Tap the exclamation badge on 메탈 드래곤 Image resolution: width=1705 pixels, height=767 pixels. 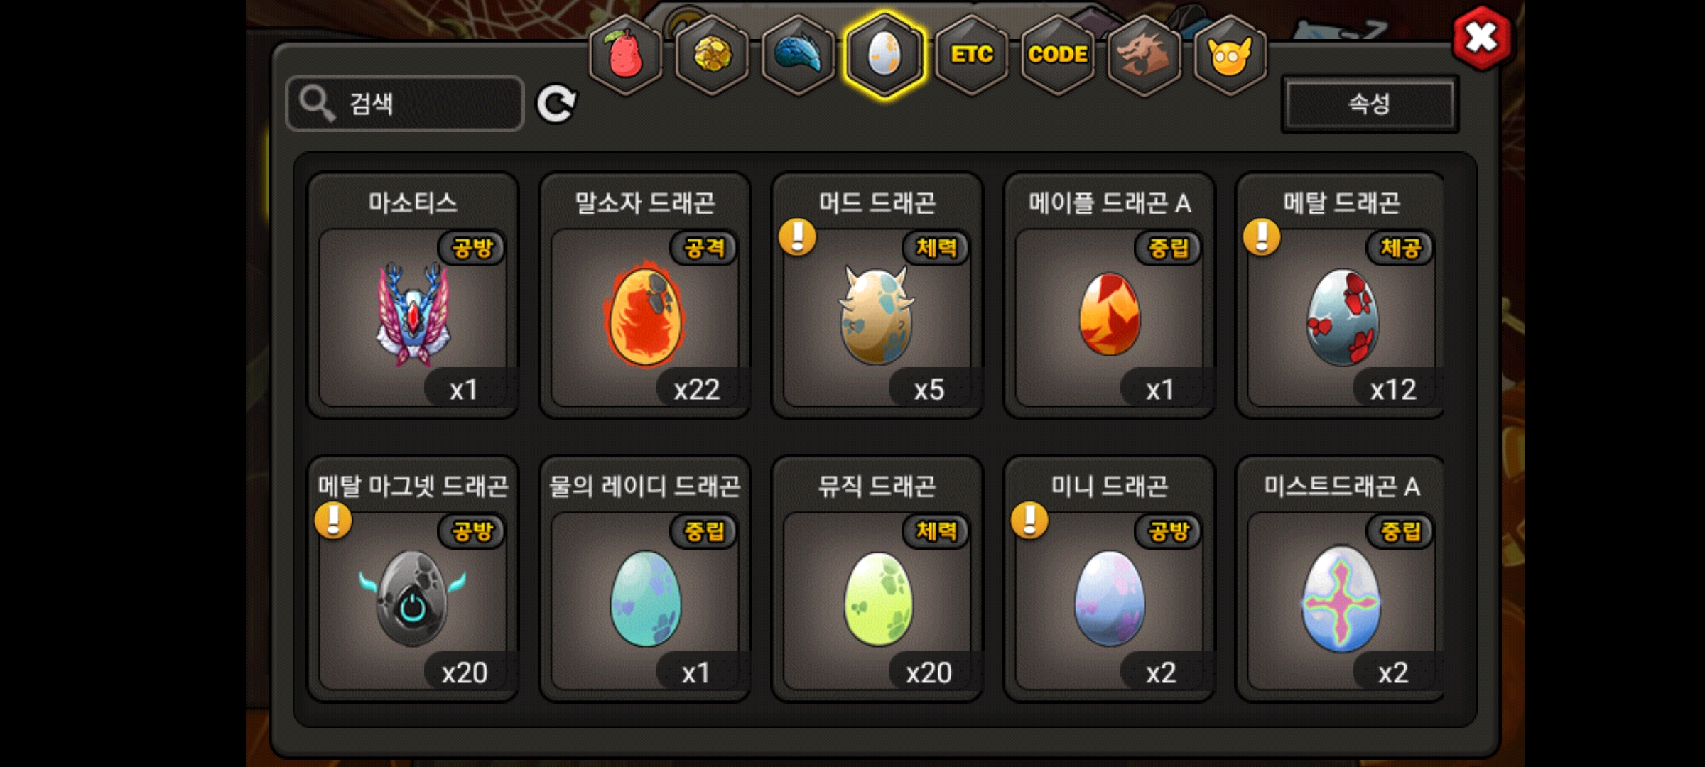click(1262, 236)
